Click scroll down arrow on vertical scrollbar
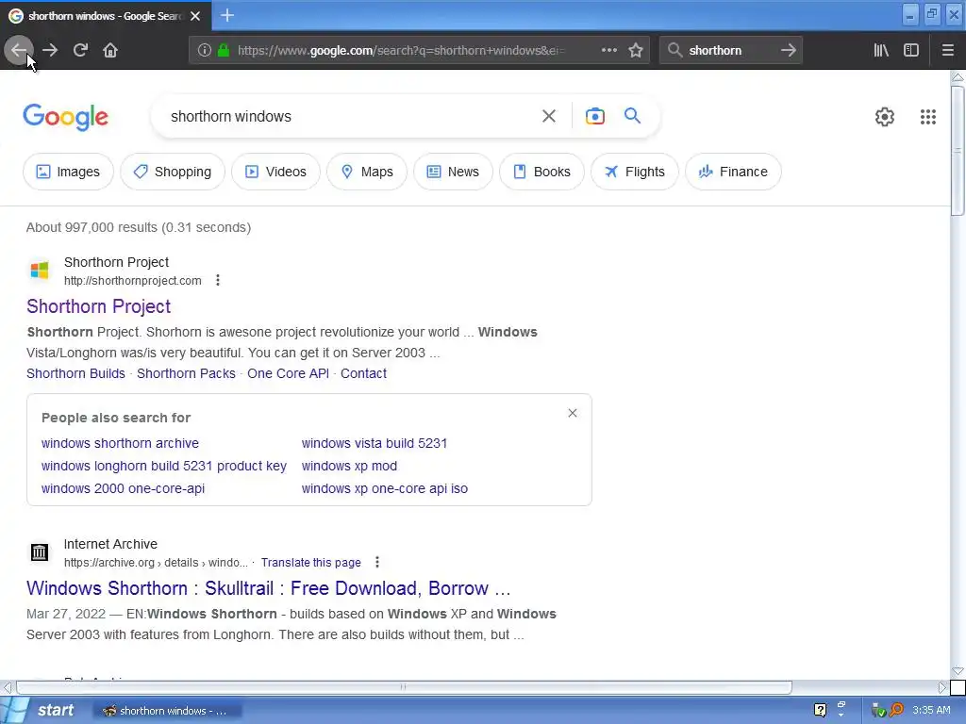 point(958,671)
